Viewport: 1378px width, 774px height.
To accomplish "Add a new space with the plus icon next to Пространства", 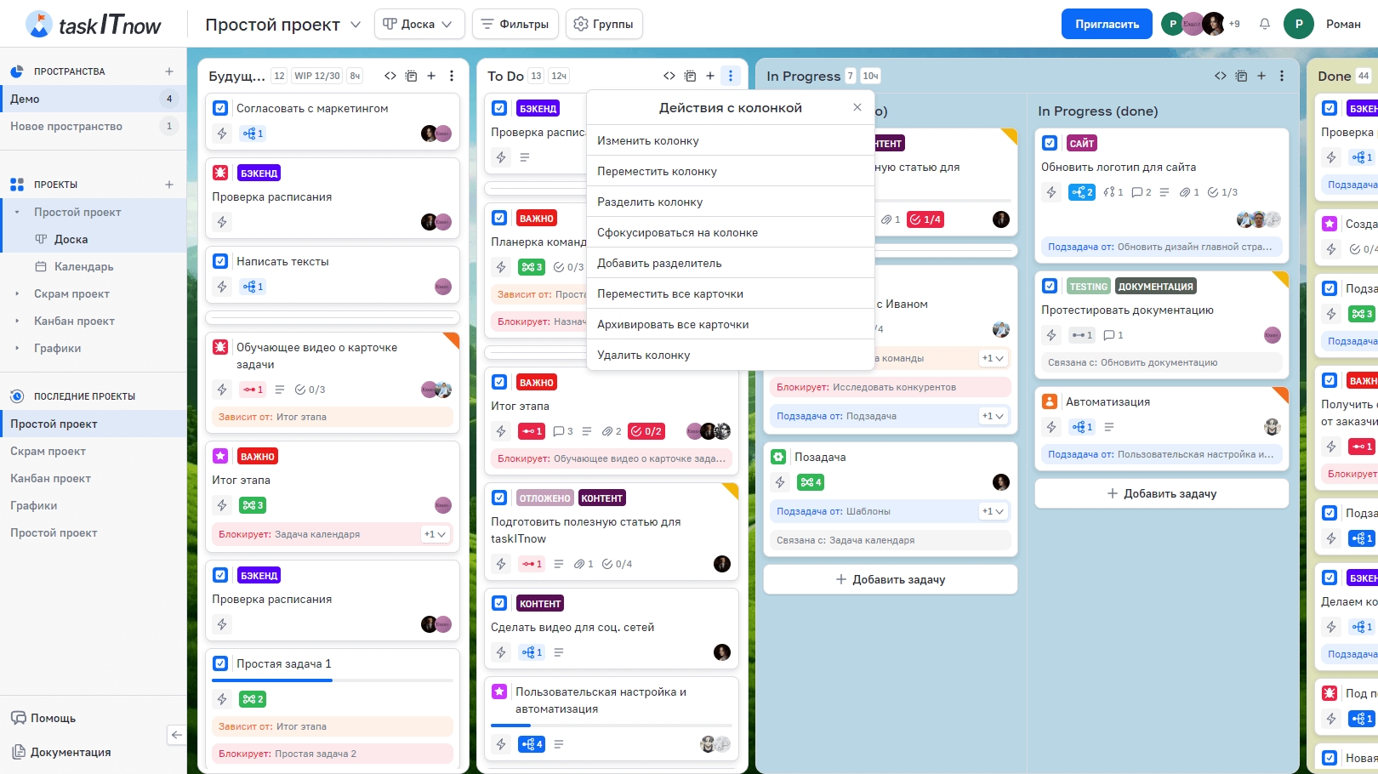I will click(169, 71).
